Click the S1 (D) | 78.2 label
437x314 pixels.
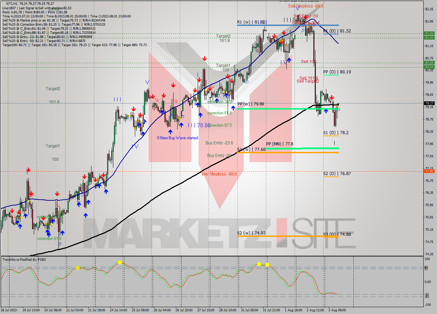336,132
